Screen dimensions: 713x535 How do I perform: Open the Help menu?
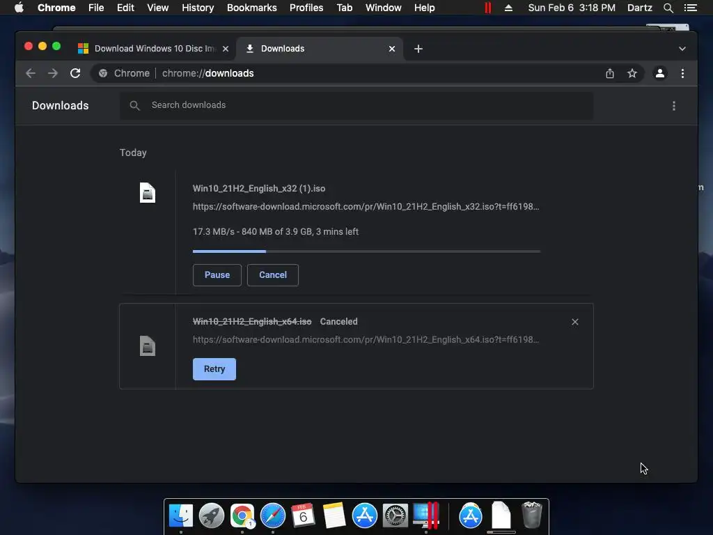click(424, 8)
